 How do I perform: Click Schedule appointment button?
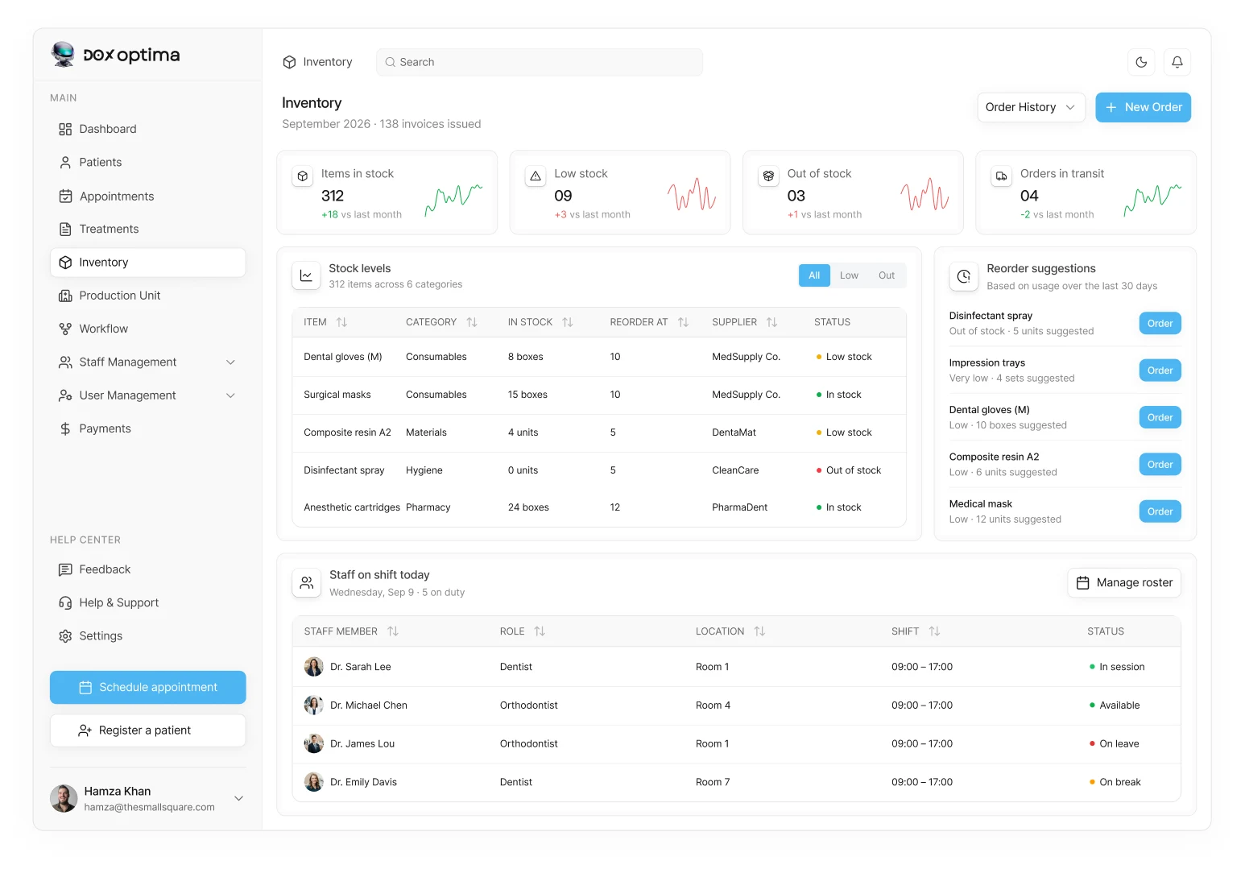click(147, 687)
